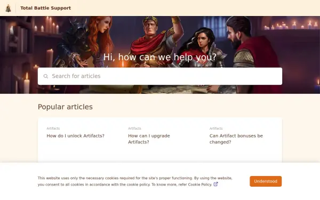Accept cookies with the Understood button
Screen dimensions: 320x200
(x=266, y=181)
